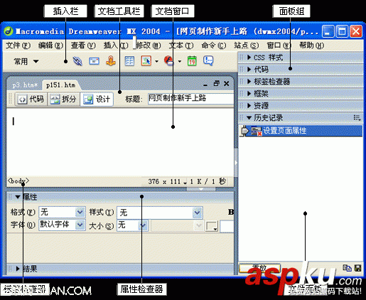This screenshot has height=300, width=366.
Task: Expand the CSS 样式 panel
Action: pos(249,58)
